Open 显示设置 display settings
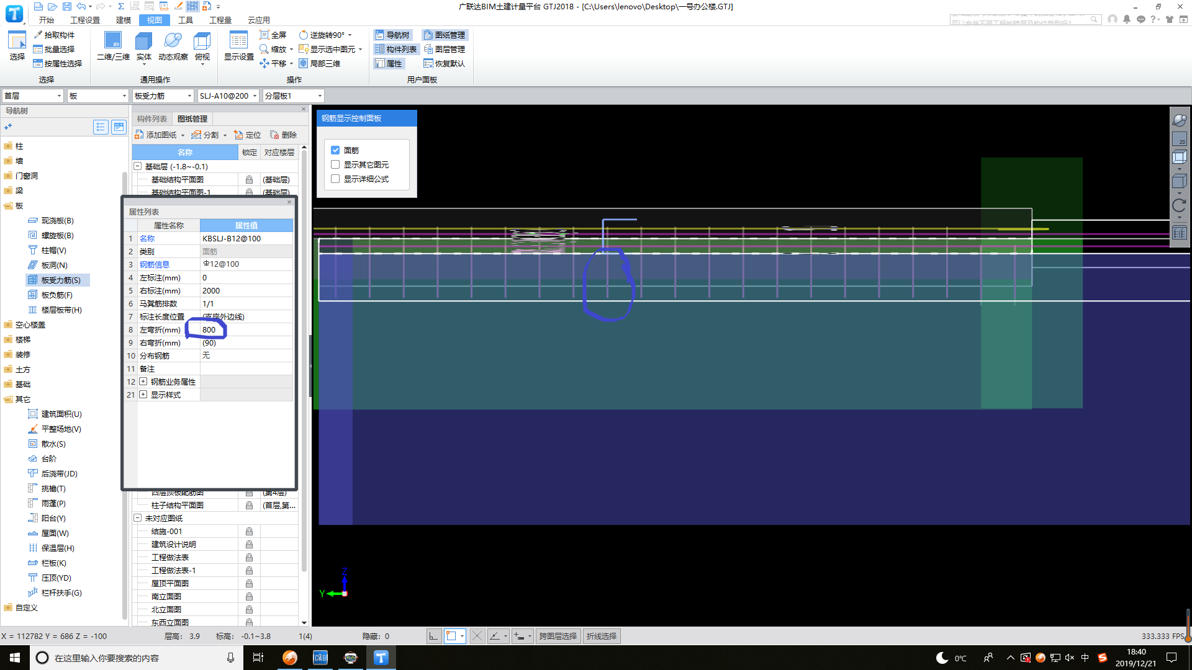 [x=239, y=47]
